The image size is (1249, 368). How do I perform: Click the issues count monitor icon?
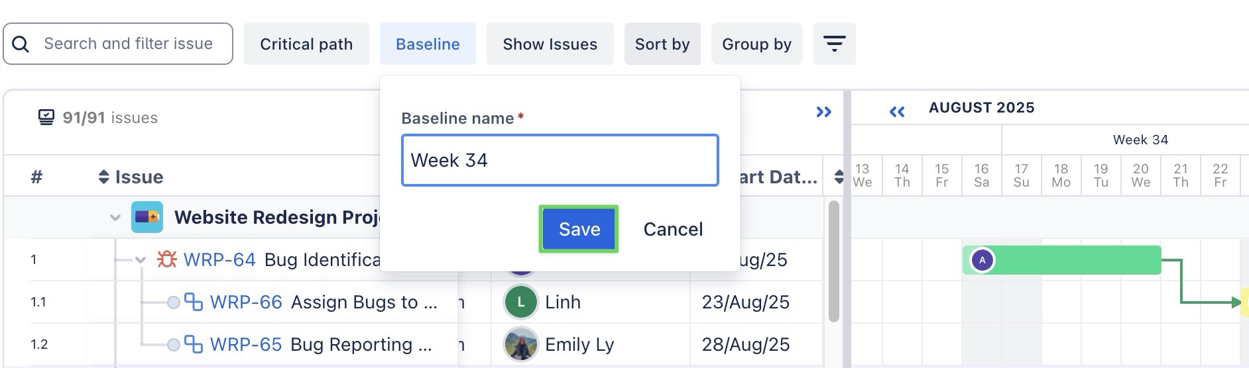click(46, 118)
